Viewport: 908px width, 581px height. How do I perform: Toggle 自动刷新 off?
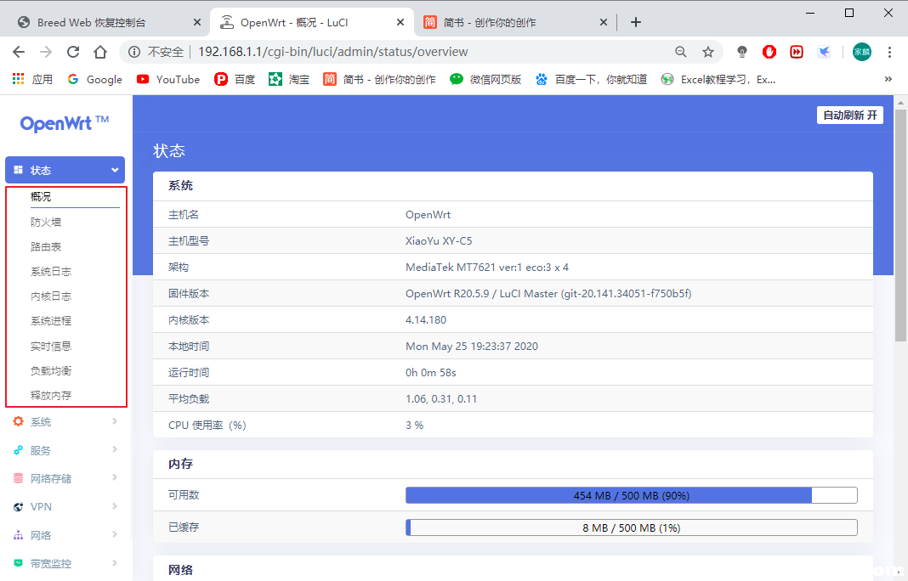[x=849, y=115]
